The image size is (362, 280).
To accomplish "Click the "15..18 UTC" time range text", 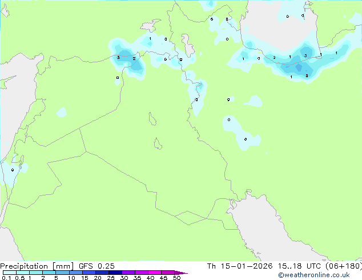I will [299, 266].
